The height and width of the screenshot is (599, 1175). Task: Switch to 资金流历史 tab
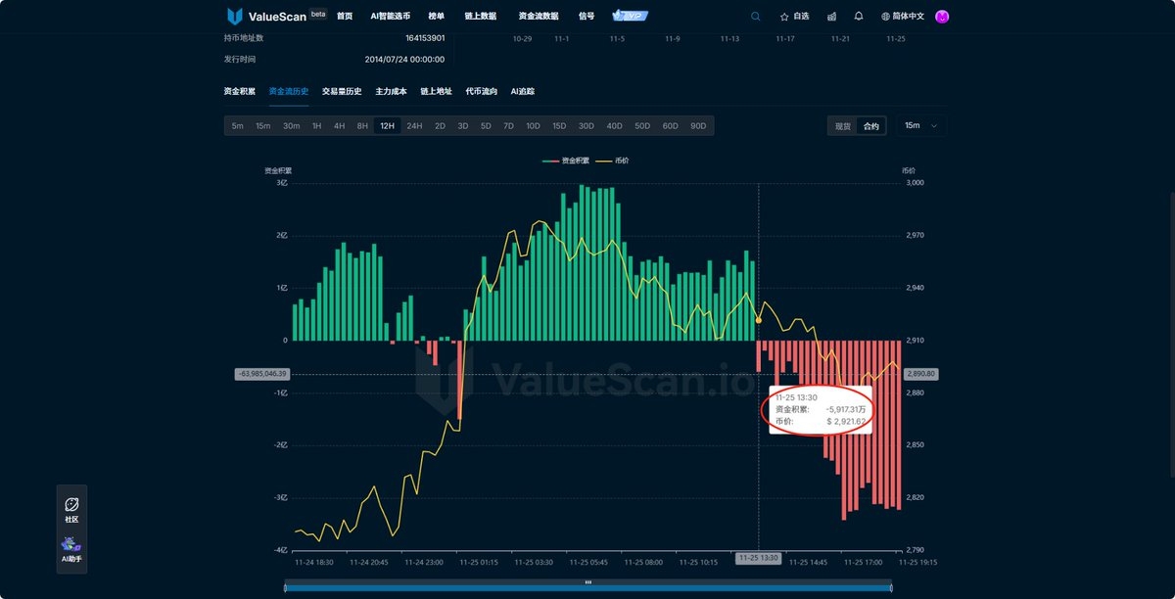pos(289,91)
